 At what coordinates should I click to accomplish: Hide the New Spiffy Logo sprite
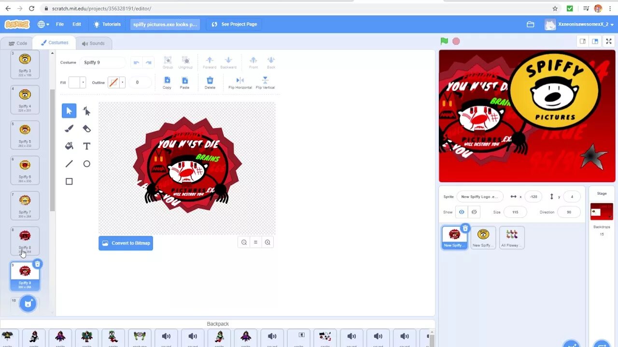[x=474, y=212]
